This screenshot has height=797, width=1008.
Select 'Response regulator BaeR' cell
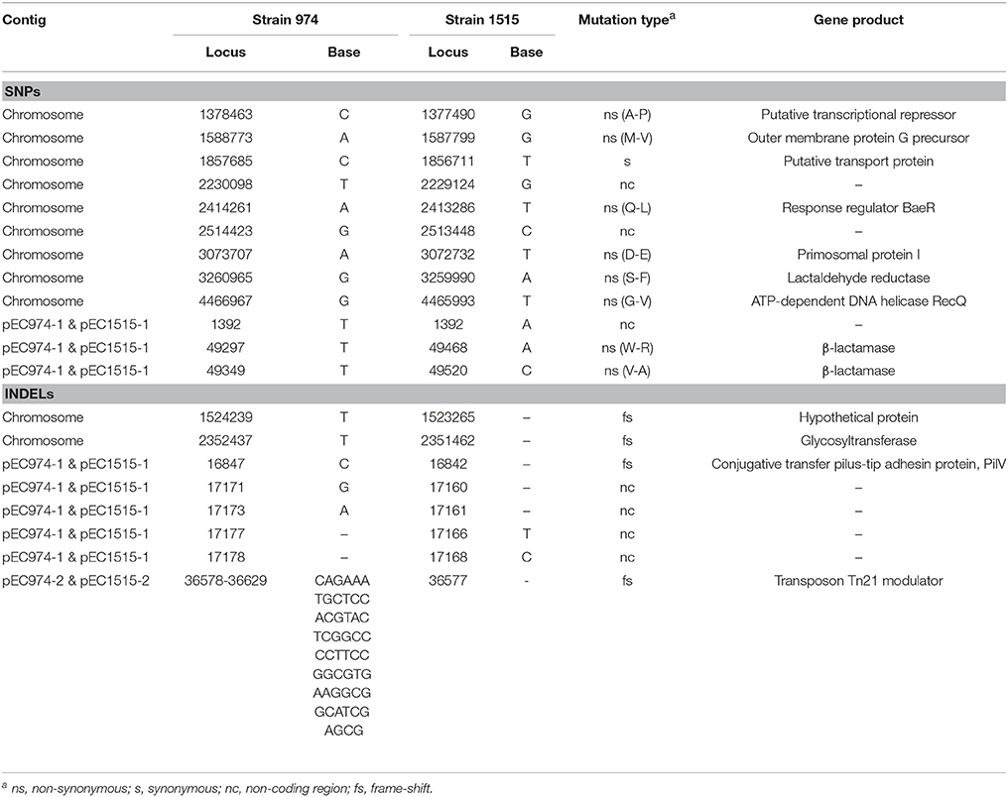tap(858, 207)
